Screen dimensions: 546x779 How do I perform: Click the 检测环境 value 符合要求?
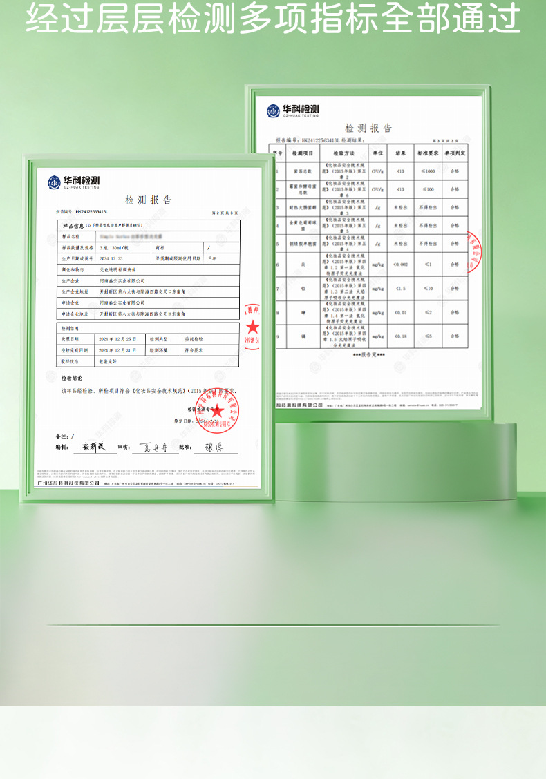pyautogui.click(x=194, y=350)
